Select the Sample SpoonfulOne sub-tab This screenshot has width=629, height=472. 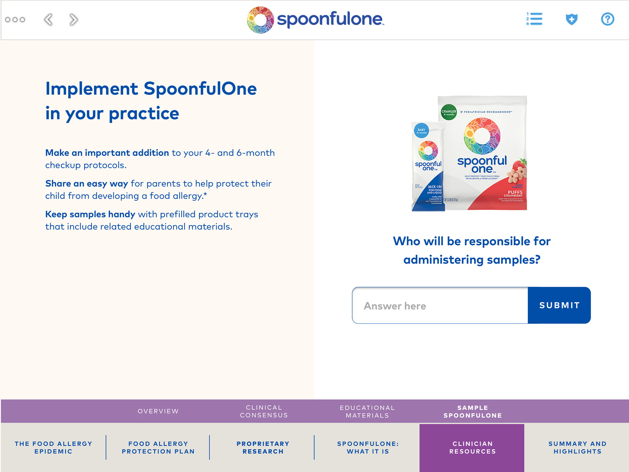[x=472, y=411]
